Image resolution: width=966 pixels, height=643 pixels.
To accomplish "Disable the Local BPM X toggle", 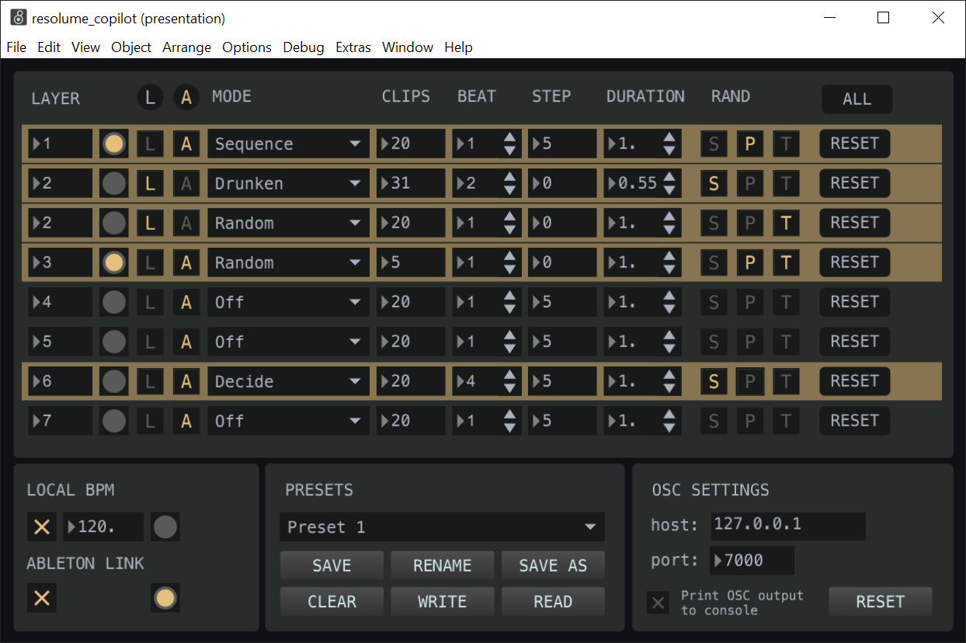I will pyautogui.click(x=42, y=527).
